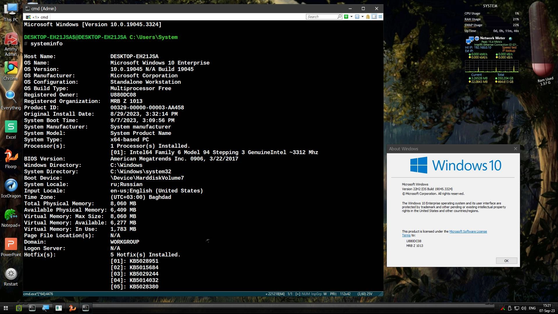Switch to About Windows taskbar window icon
558x314 pixels.
59,308
